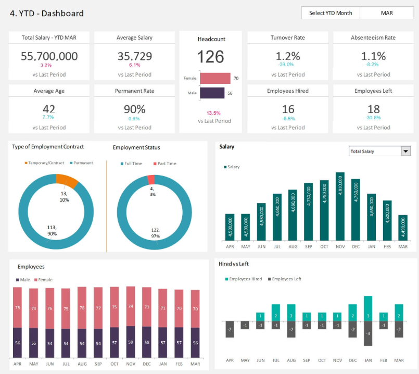Image resolution: width=419 pixels, height=374 pixels.
Task: Click the red Part Time legend marker
Action: click(155, 164)
